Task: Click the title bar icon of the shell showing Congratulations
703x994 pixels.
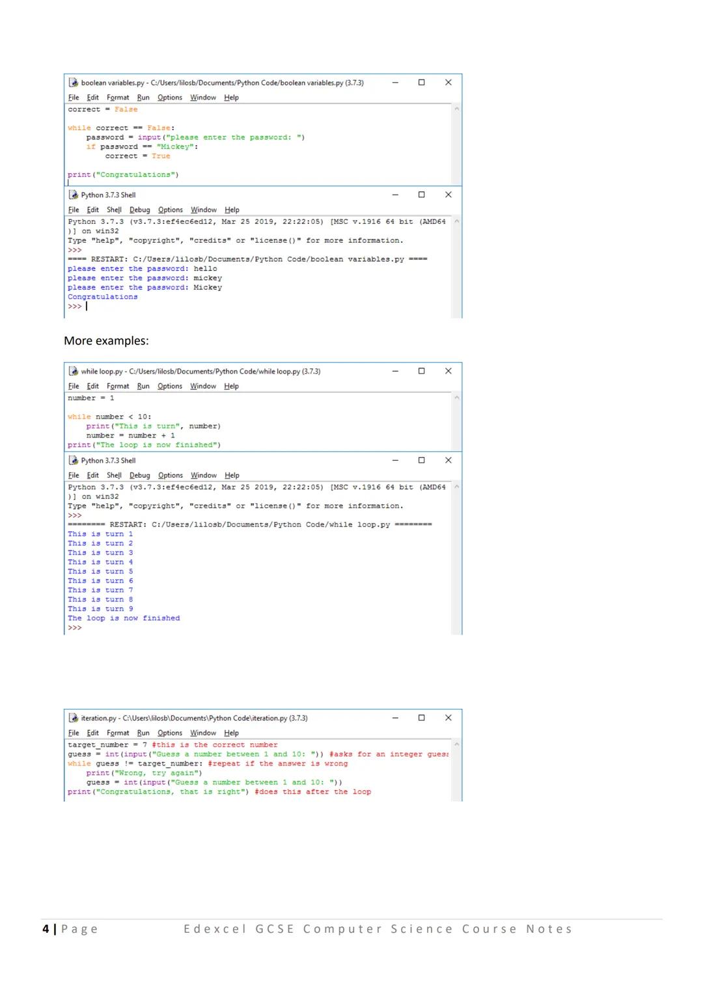Action: pyautogui.click(x=74, y=195)
